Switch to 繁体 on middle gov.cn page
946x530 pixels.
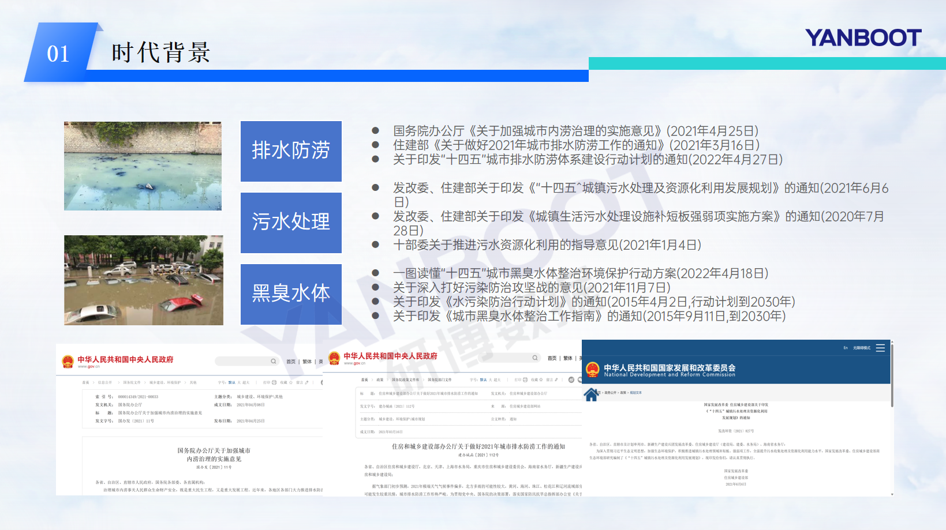568,358
